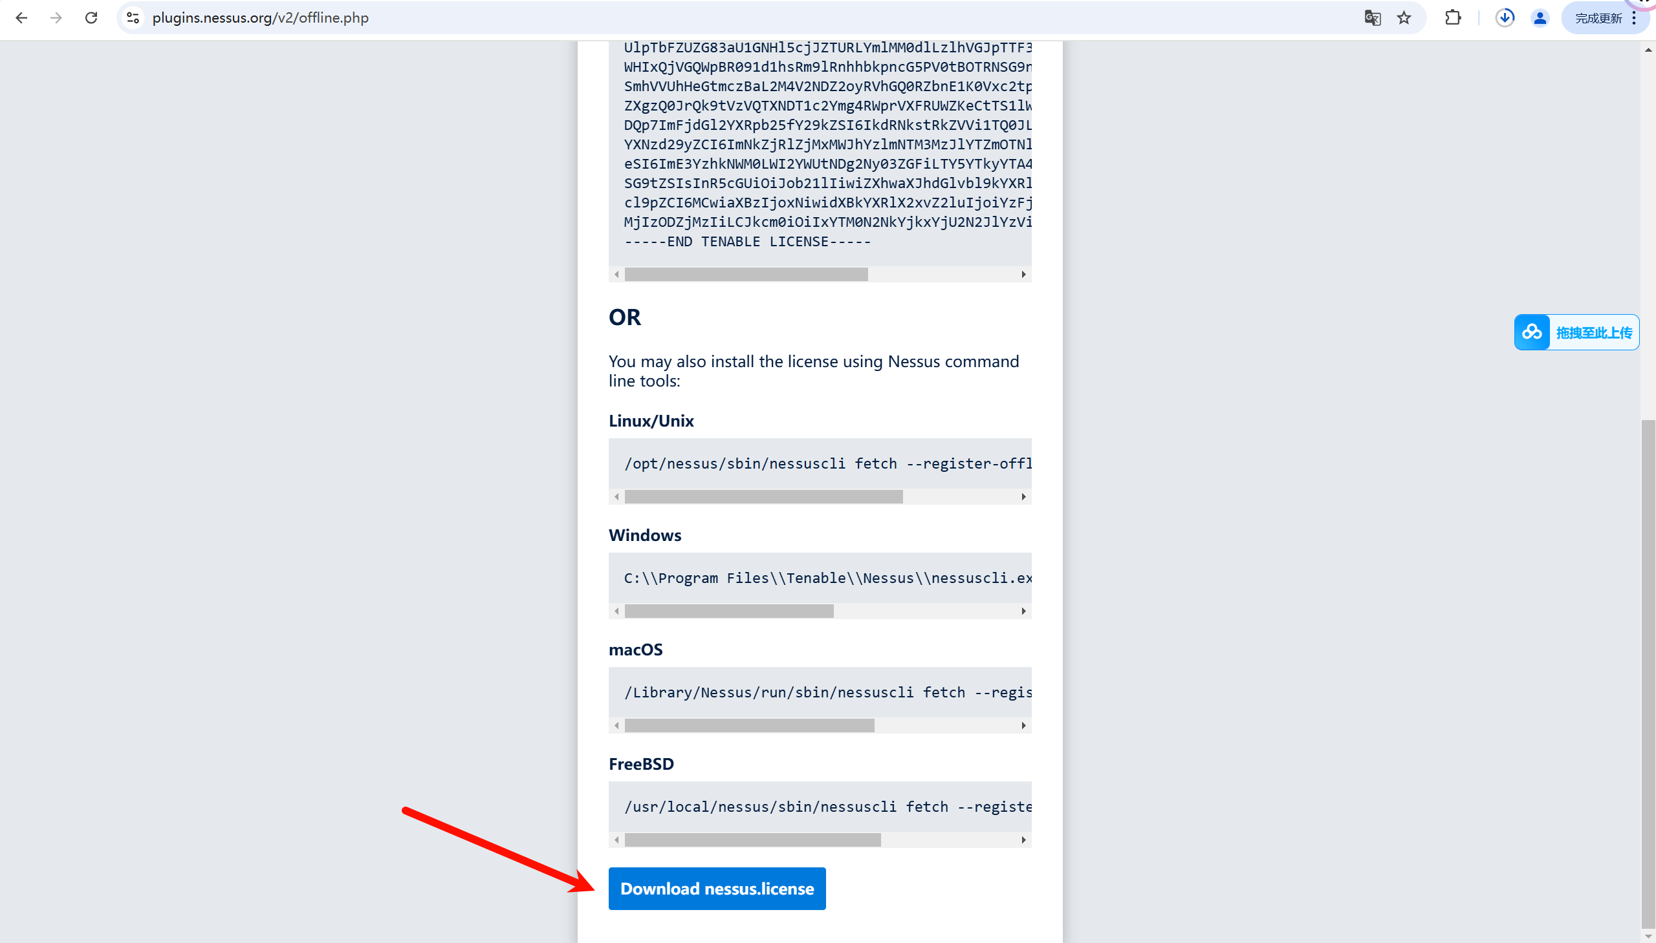
Task: Click the cloud upload widget icon
Action: [1532, 332]
